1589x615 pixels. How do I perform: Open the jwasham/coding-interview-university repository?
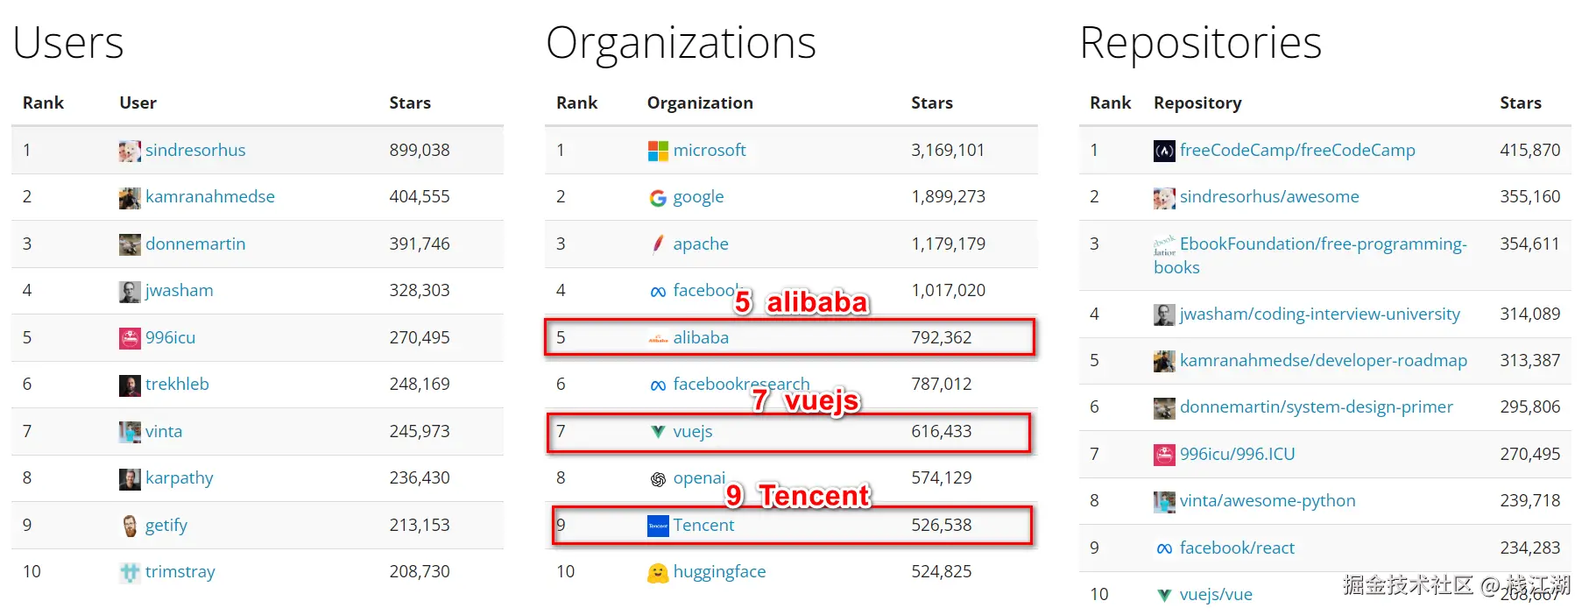1319,315
